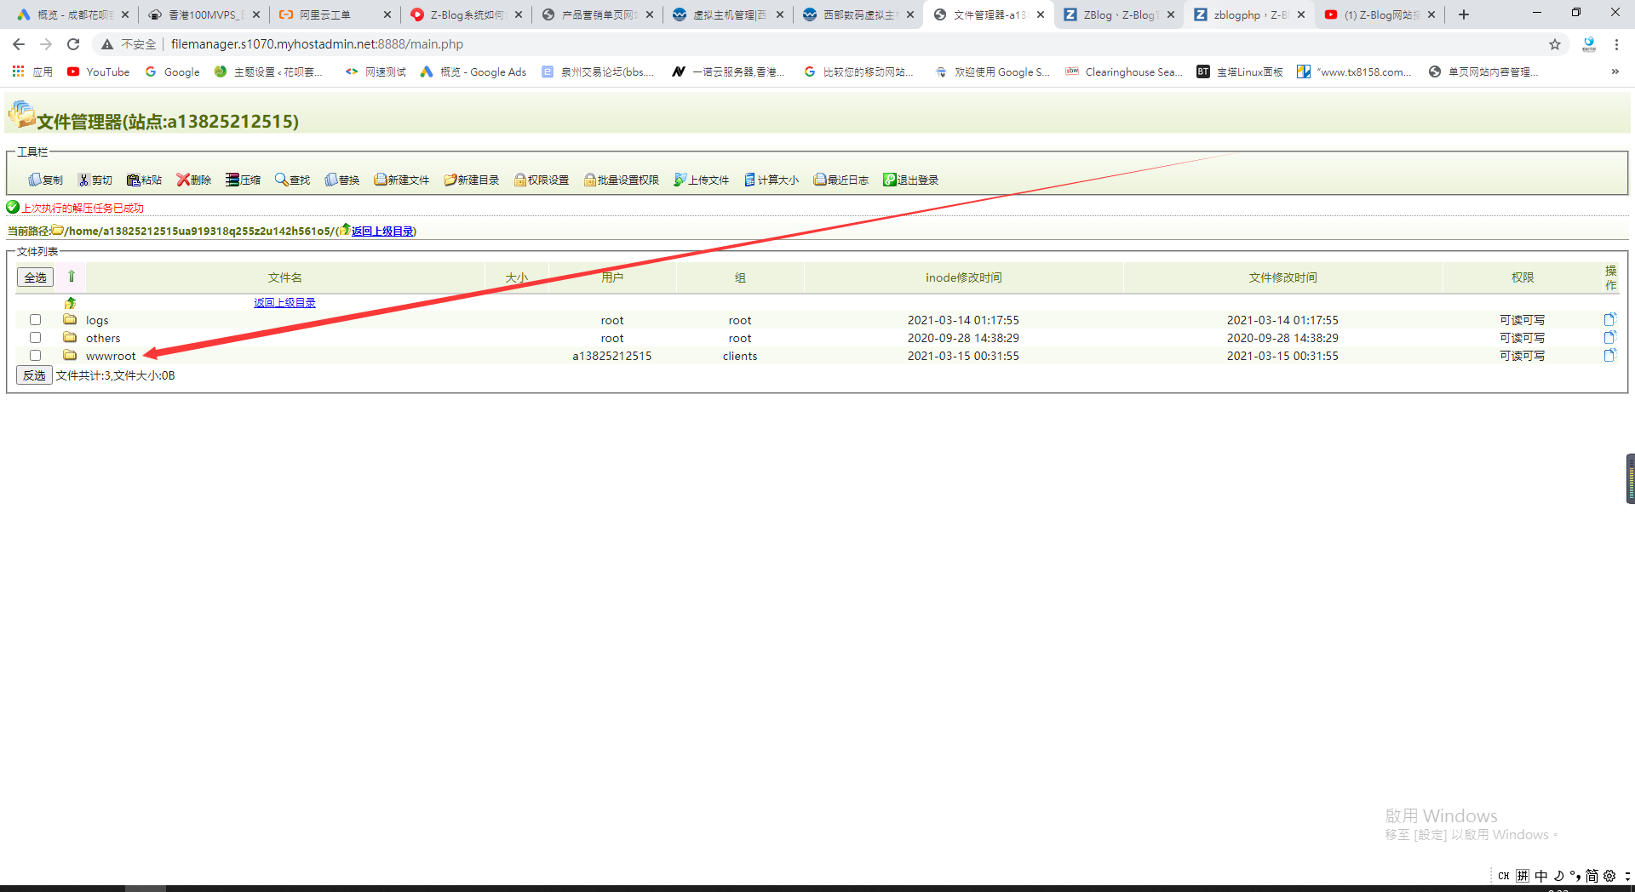
Task: Click the 删除 (Delete) red X icon
Action: pos(183,180)
